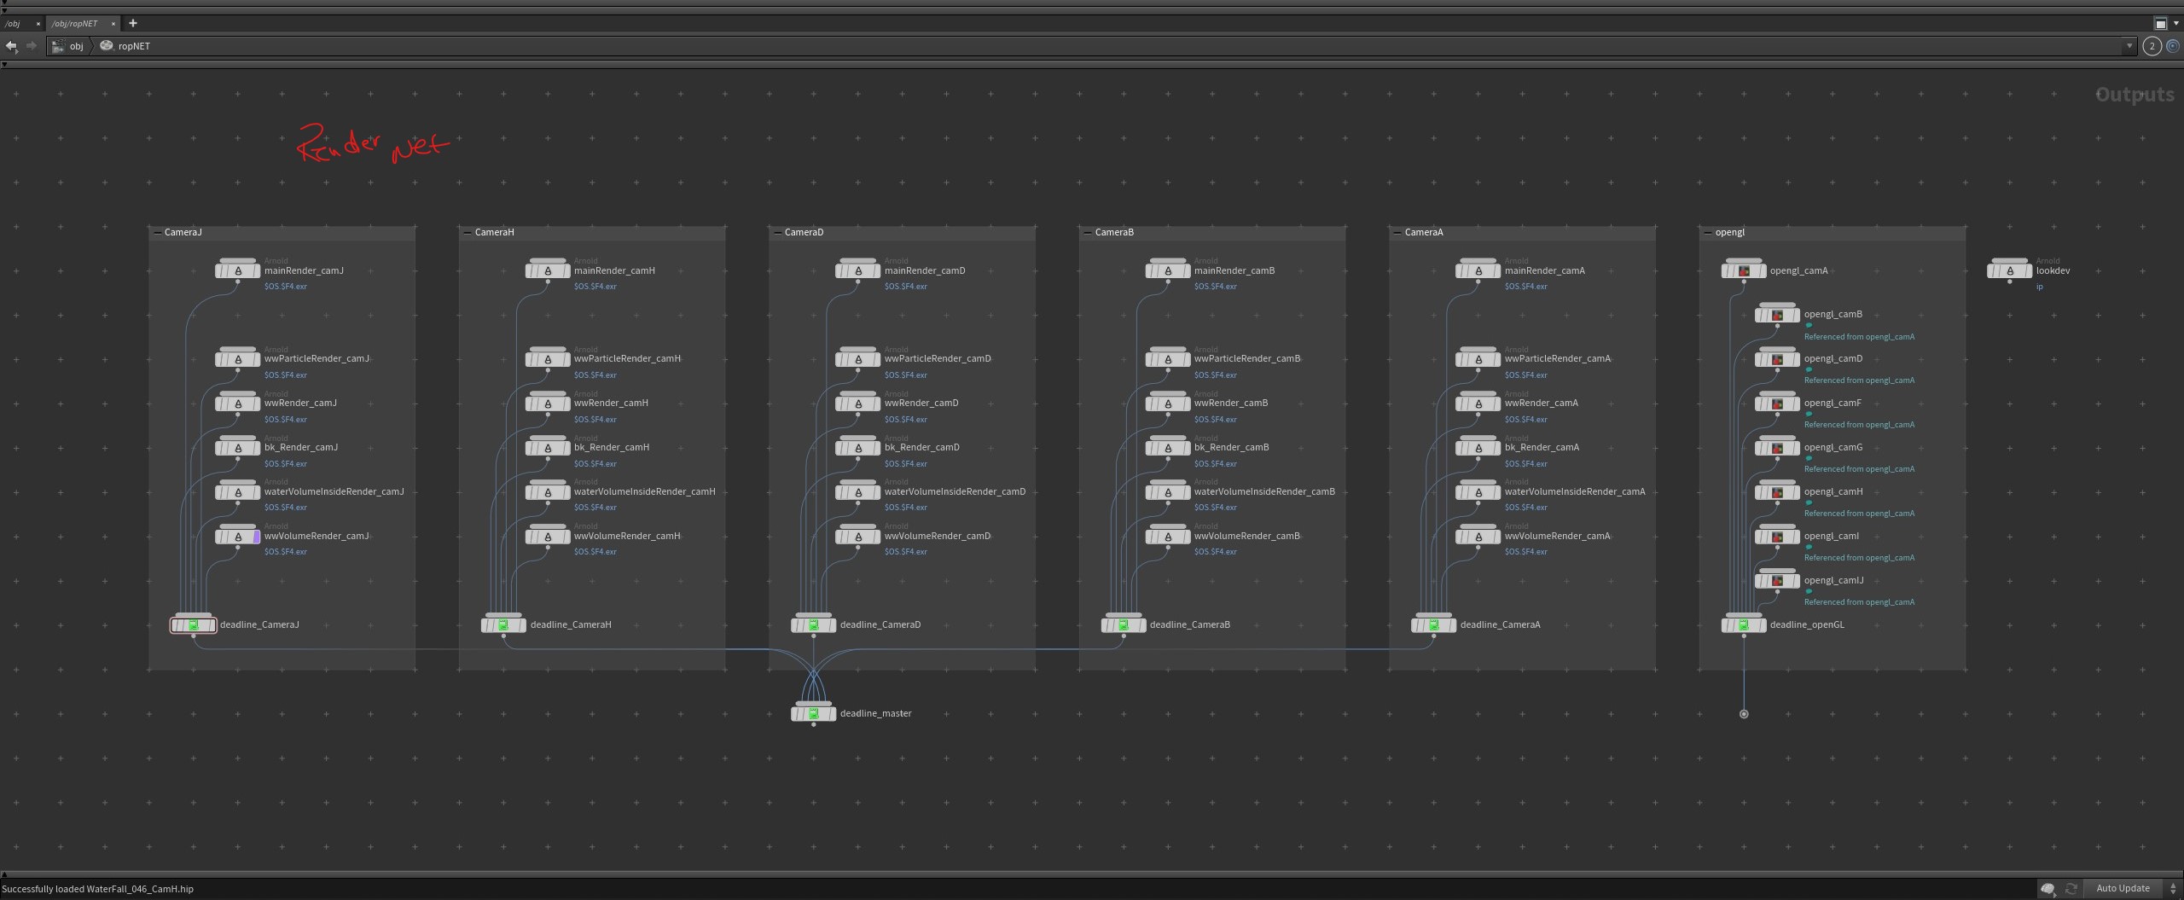Go back with the left arrow button

point(11,46)
